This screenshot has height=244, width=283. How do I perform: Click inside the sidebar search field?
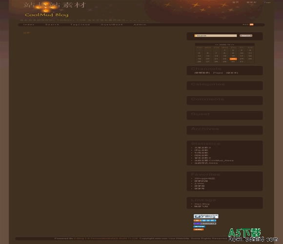(216, 36)
